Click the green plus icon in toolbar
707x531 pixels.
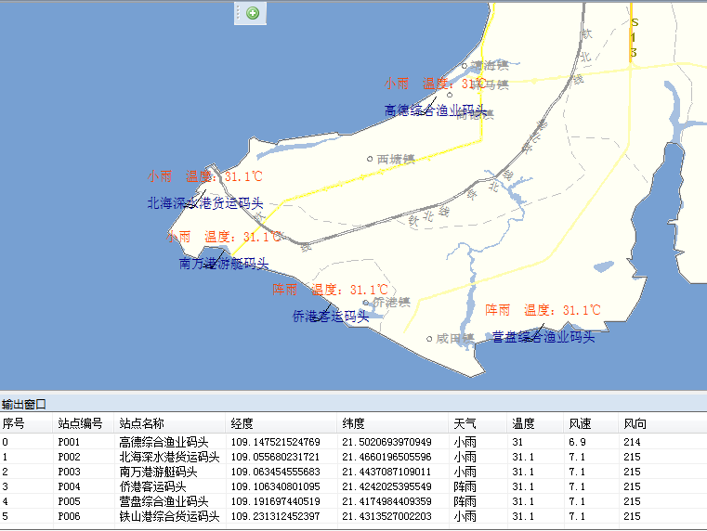(253, 12)
